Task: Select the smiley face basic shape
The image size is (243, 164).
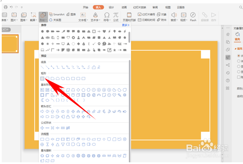Action: pos(109,95)
